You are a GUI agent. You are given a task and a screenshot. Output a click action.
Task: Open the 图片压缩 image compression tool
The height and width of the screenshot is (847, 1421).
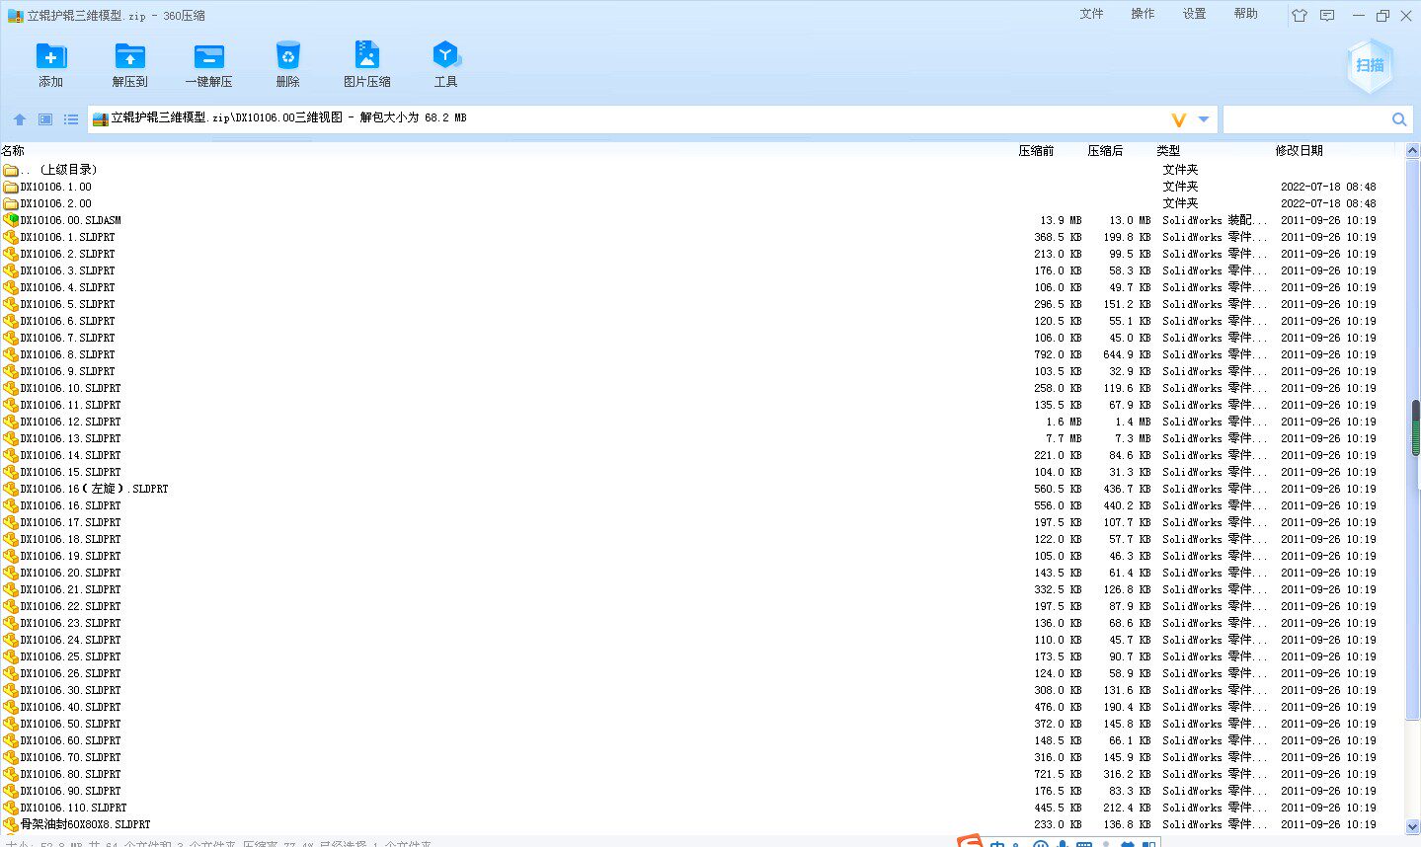click(x=366, y=57)
